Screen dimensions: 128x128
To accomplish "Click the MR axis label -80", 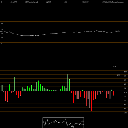I will pyautogui.click(x=125, y=109).
